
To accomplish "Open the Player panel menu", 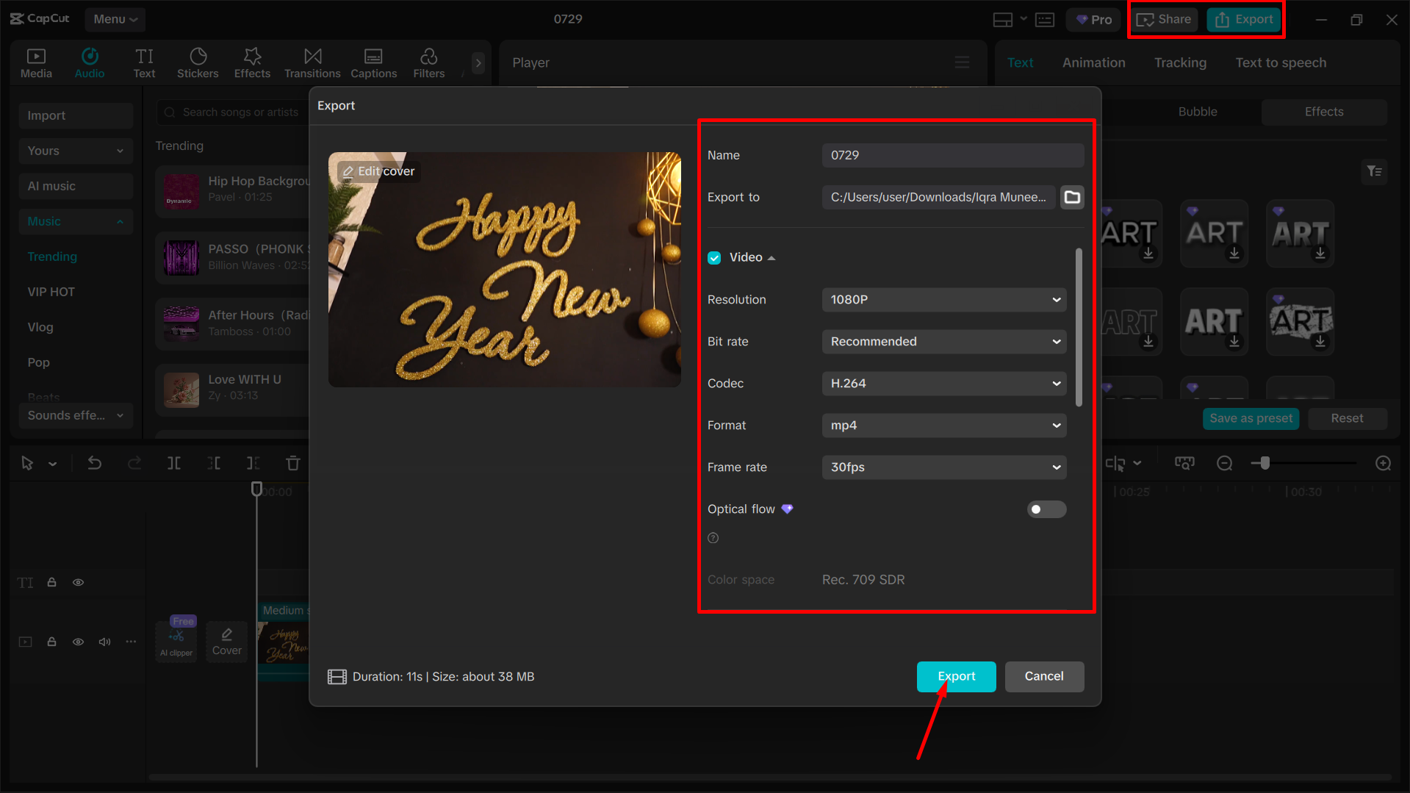I will [962, 62].
